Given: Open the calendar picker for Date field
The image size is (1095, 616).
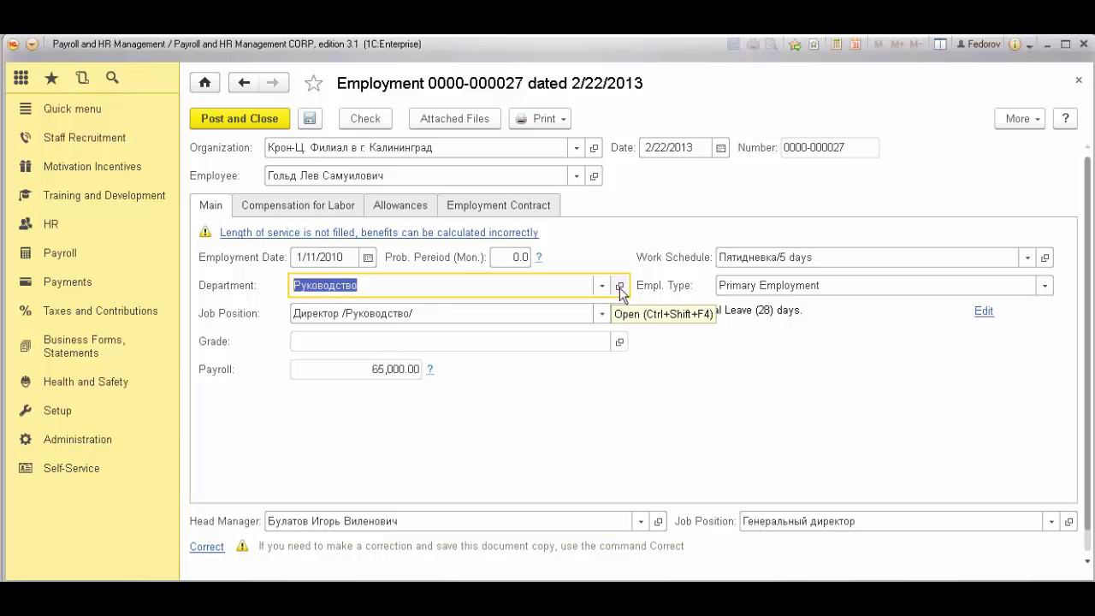Looking at the screenshot, I should [721, 148].
